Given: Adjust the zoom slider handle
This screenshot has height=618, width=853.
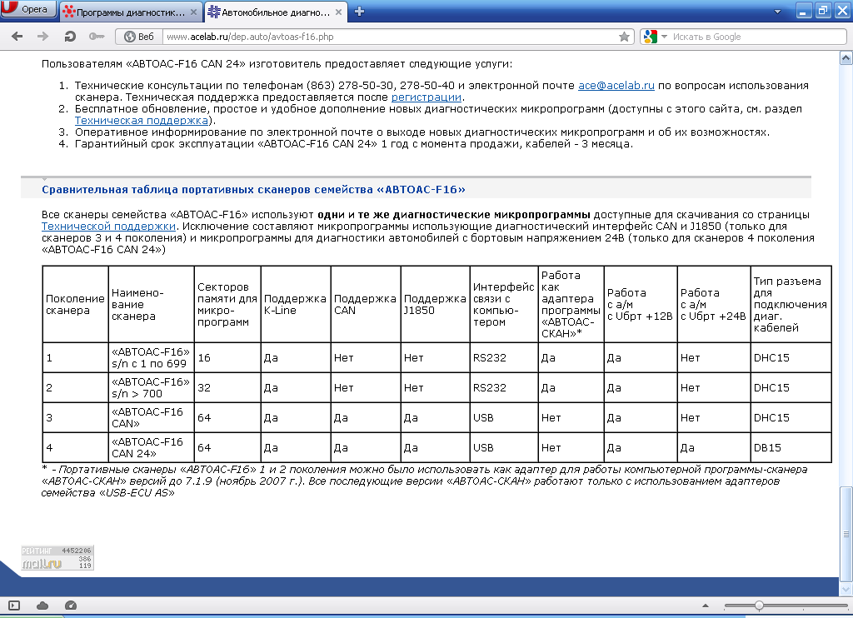Looking at the screenshot, I should 759,606.
